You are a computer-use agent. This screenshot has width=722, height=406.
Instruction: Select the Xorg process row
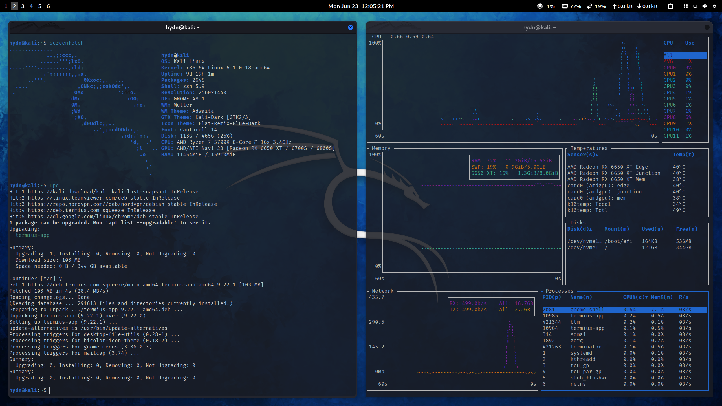(625, 341)
